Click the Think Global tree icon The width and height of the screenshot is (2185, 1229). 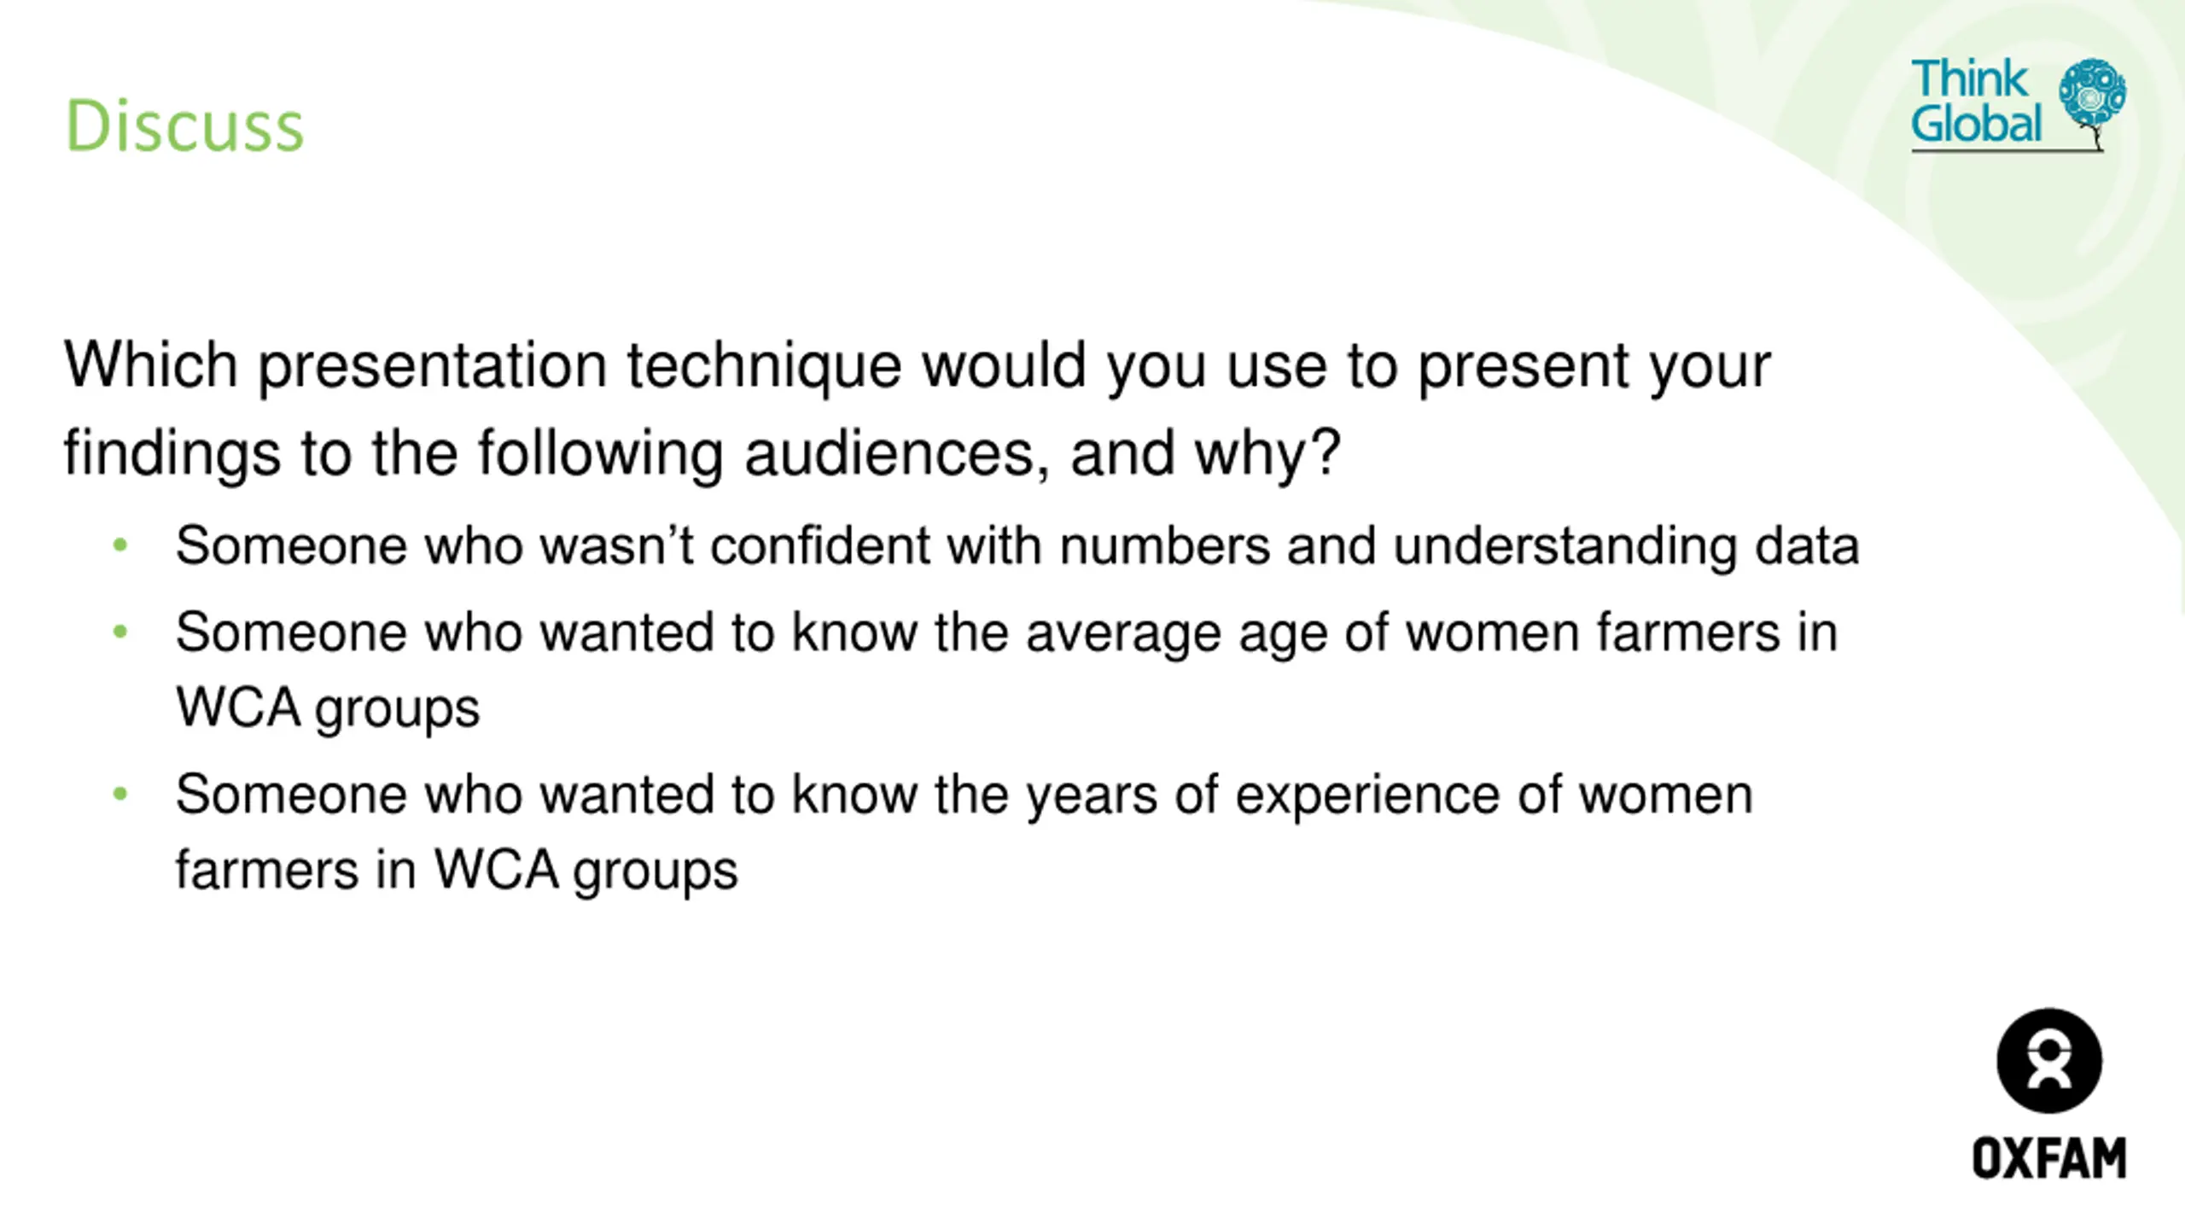2092,102
